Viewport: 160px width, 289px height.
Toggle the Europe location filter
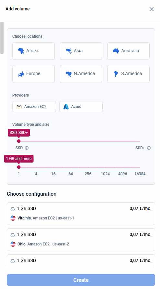33,74
